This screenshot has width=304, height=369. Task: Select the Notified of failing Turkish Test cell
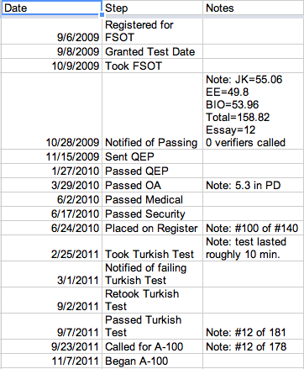(152, 274)
